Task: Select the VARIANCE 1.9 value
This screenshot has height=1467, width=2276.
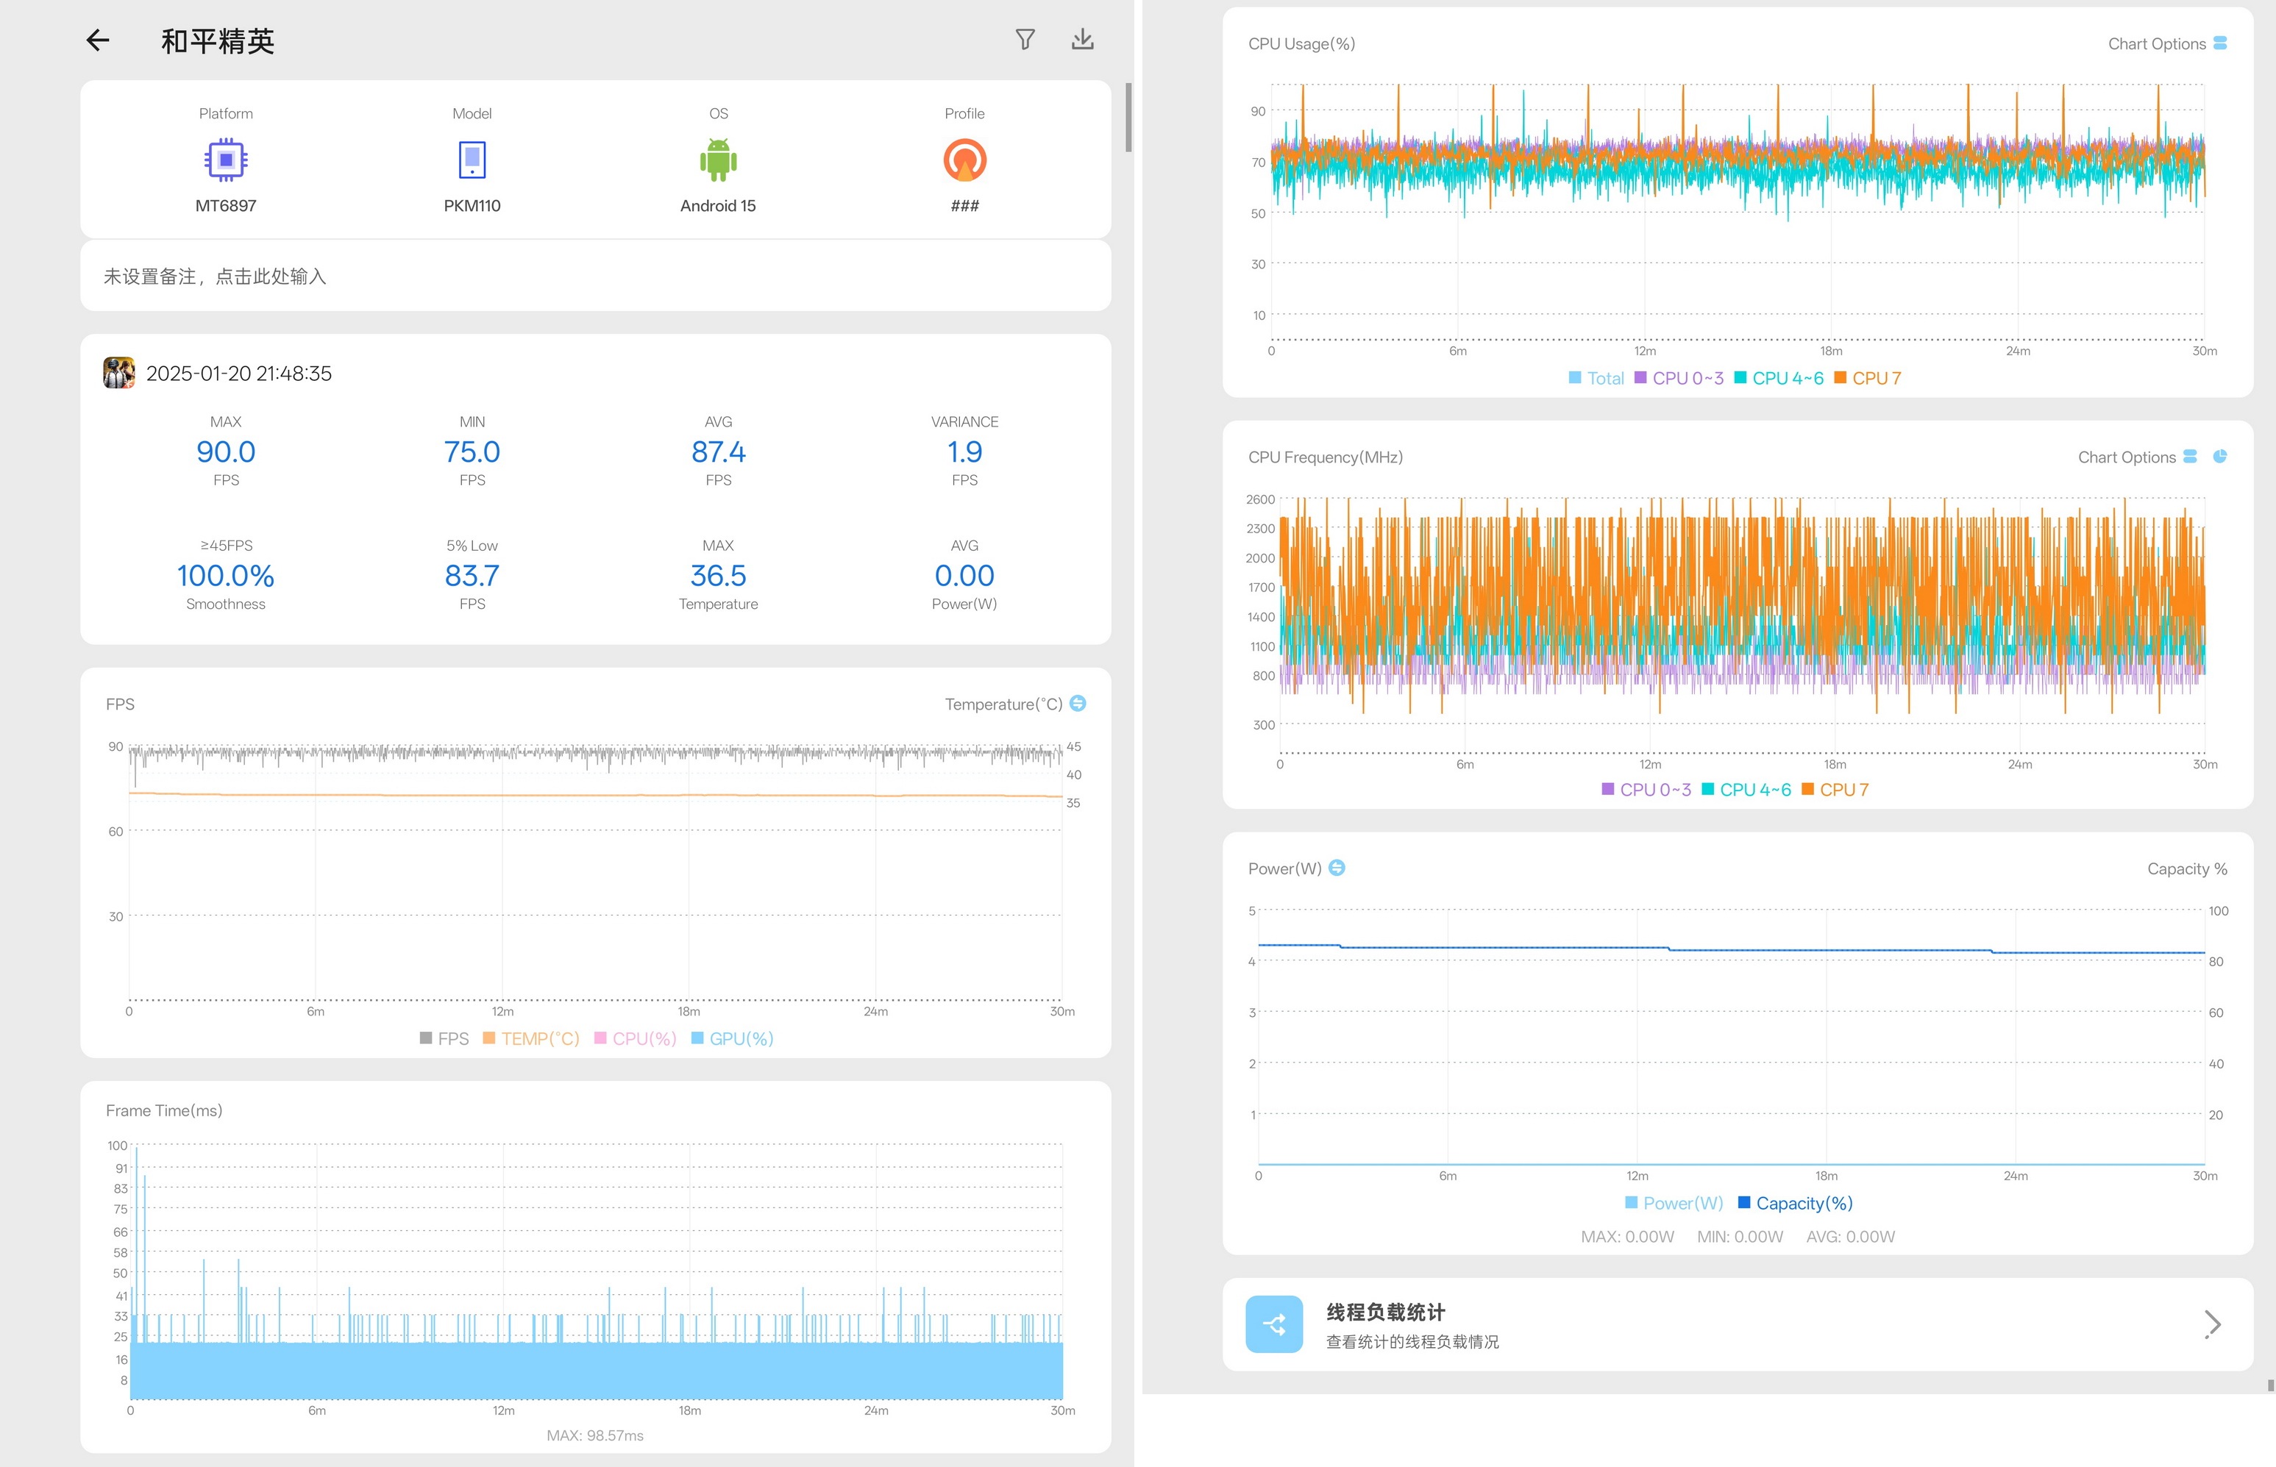Action: (964, 451)
